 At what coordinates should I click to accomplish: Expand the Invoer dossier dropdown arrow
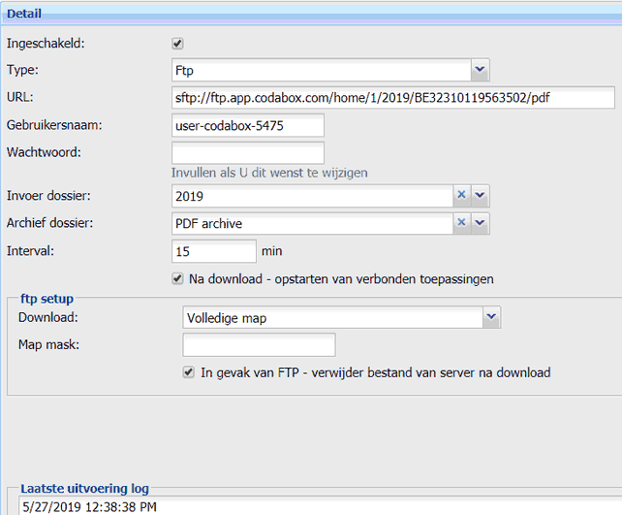pos(480,195)
